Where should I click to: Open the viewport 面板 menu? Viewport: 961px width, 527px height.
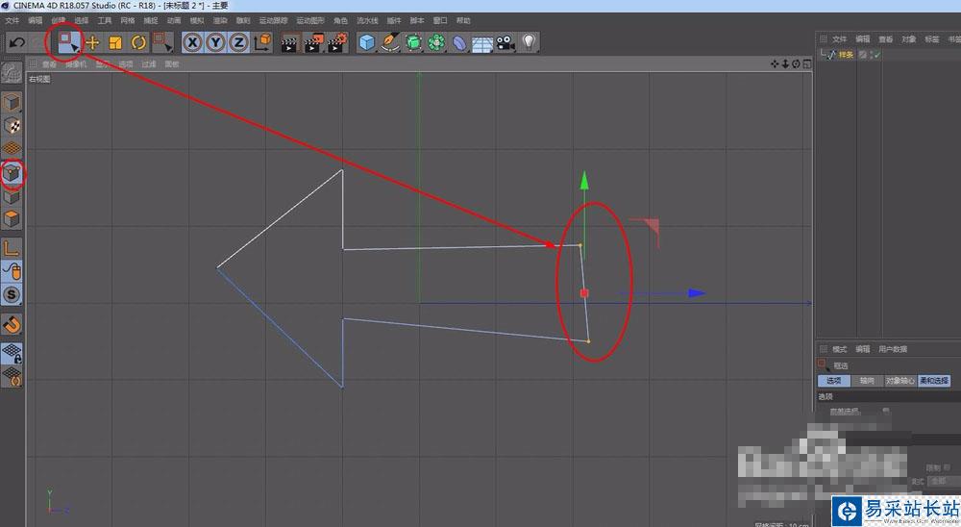click(x=172, y=63)
